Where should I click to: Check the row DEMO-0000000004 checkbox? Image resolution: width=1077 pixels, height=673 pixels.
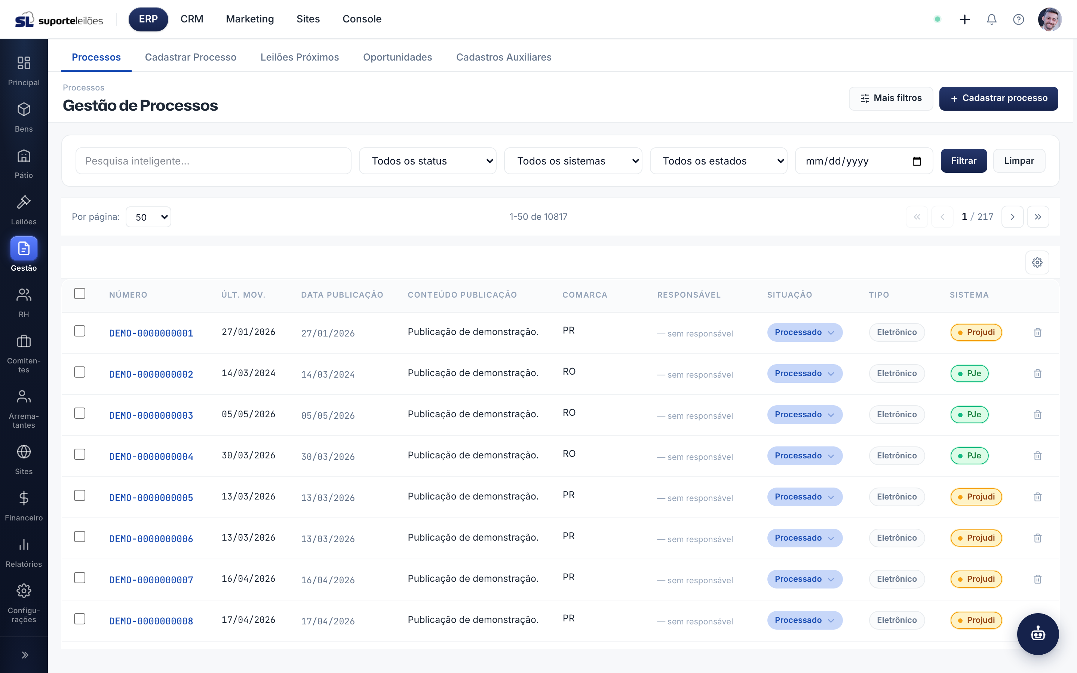pos(80,454)
